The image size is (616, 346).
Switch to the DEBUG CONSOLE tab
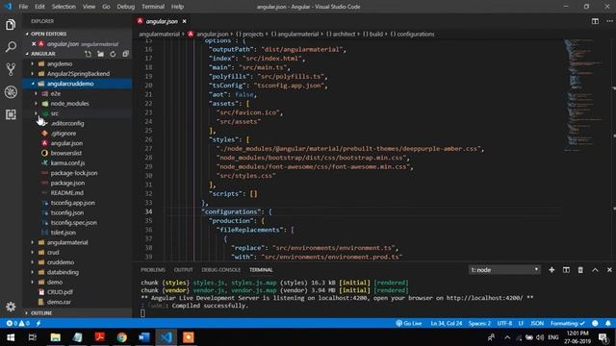coord(220,270)
